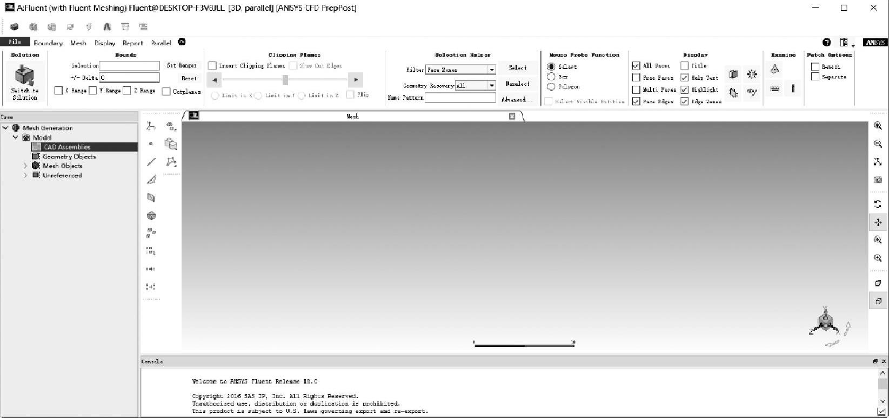889x418 pixels.
Task: Open the Display menu
Action: (x=105, y=43)
